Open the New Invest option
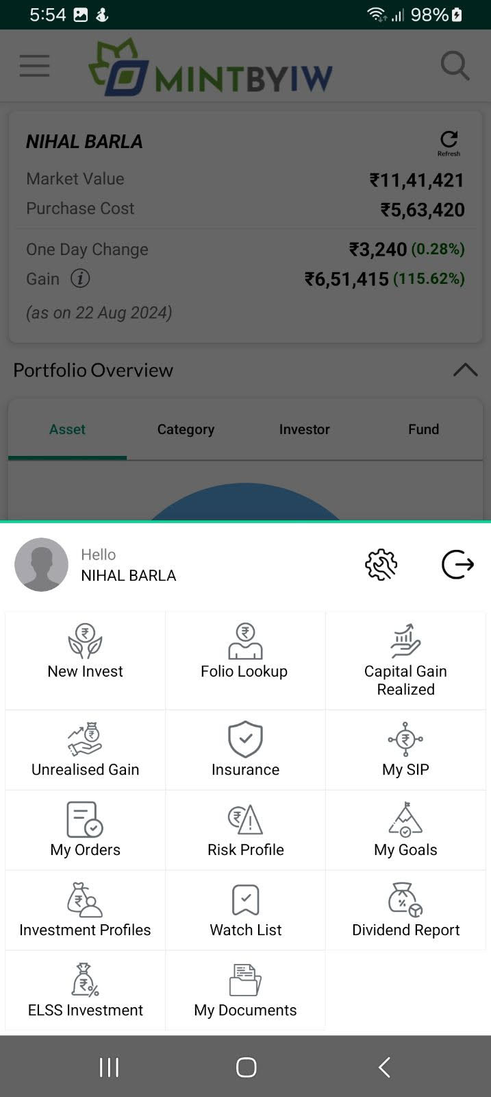Image resolution: width=491 pixels, height=1097 pixels. pos(85,651)
